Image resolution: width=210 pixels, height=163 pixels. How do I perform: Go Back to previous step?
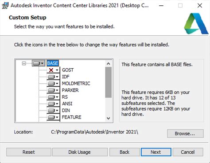[x=124, y=152]
